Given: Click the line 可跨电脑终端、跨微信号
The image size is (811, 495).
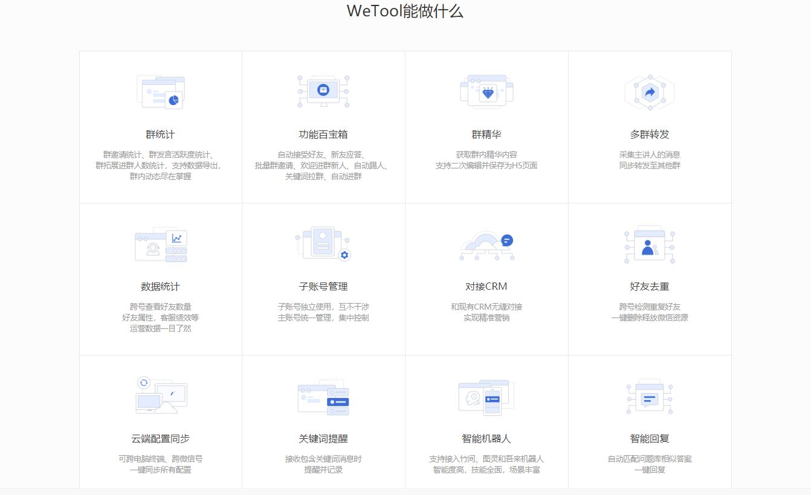Looking at the screenshot, I should pyautogui.click(x=160, y=459).
